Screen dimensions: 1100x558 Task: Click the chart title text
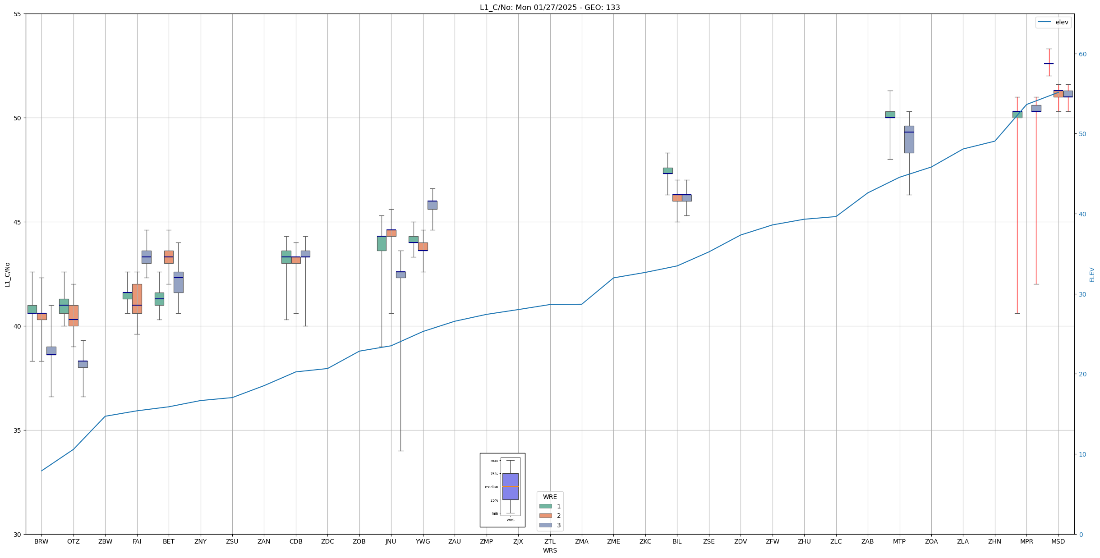coord(550,8)
